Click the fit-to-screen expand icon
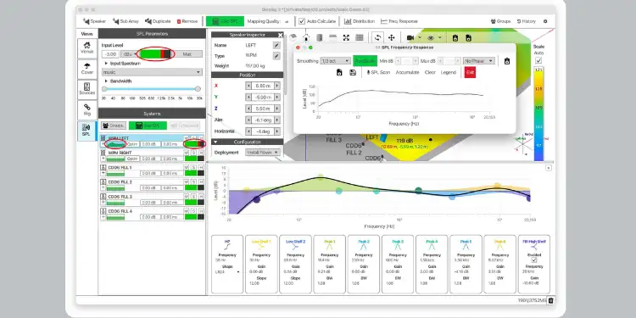Viewport: 636px width, 318px height. 346,37
